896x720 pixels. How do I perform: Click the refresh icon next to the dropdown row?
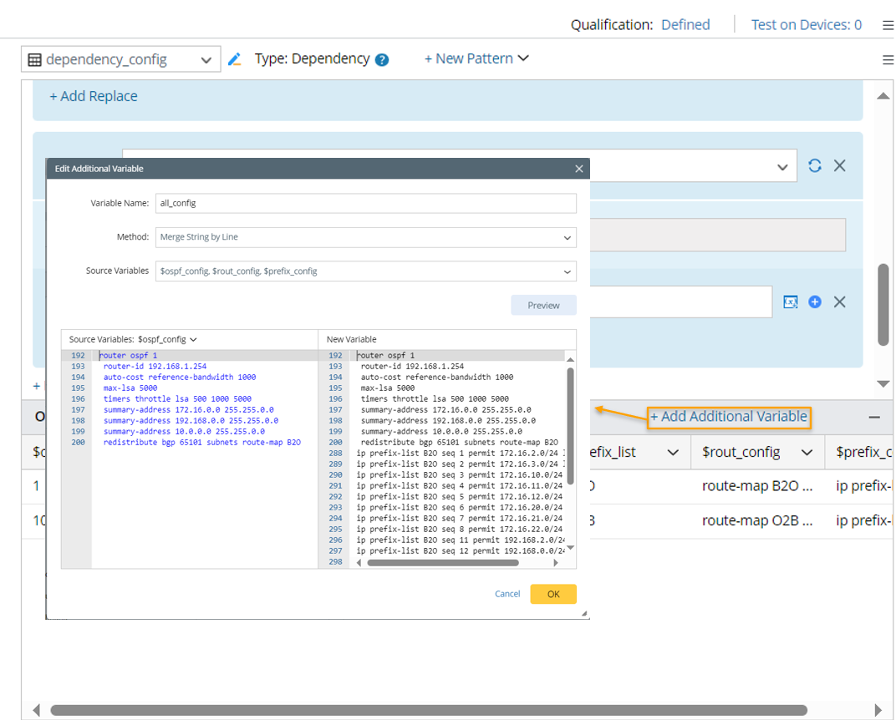pos(815,165)
